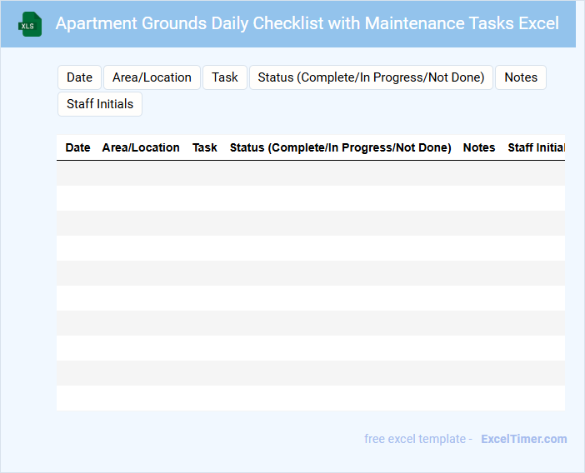The image size is (585, 473).
Task: Open the ExcelTimer.com link
Action: tap(523, 439)
